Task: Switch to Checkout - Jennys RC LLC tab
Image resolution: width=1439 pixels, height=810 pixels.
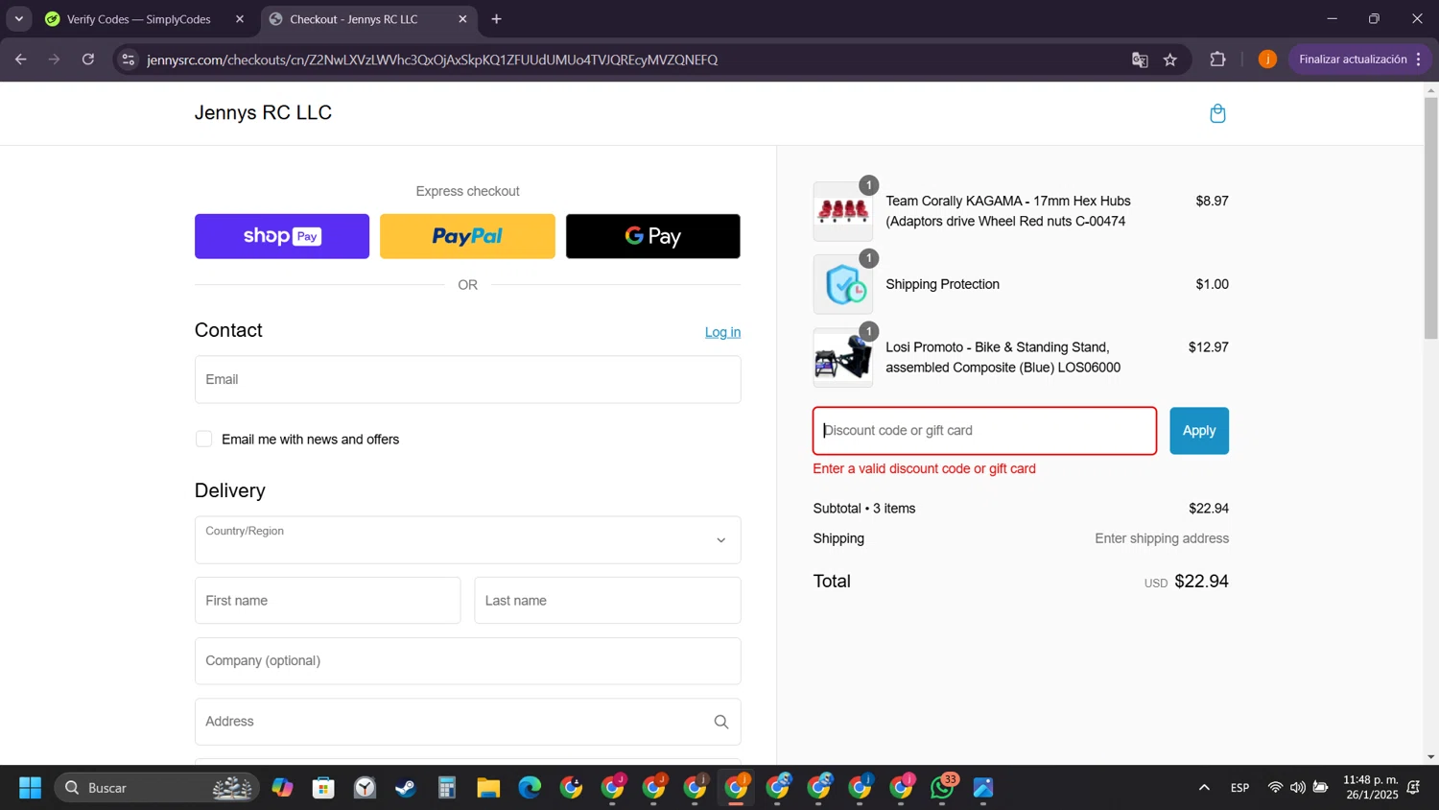Action: 355,19
